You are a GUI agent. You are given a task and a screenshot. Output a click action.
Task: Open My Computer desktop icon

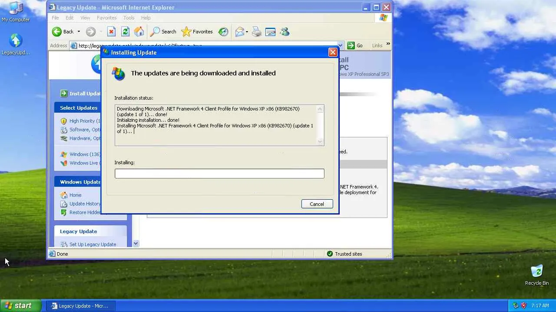point(16,12)
